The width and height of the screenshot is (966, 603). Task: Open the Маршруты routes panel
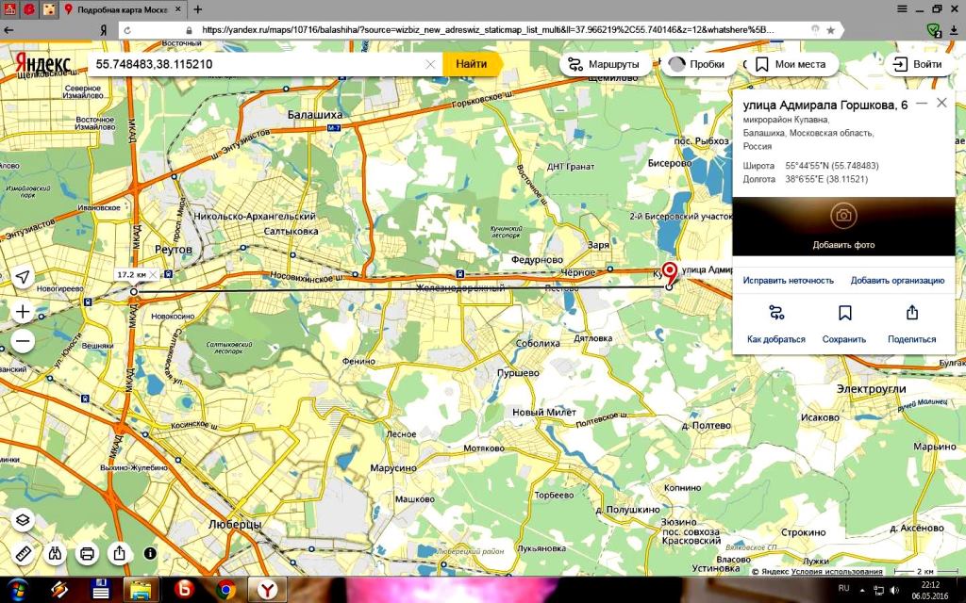coord(604,64)
